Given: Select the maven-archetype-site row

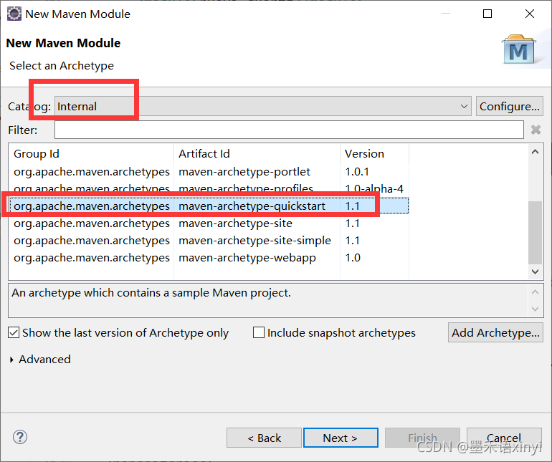Looking at the screenshot, I should 209,223.
